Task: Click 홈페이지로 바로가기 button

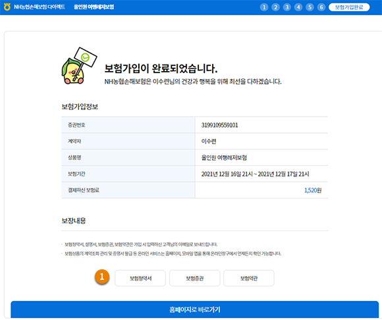Action: 195,309
